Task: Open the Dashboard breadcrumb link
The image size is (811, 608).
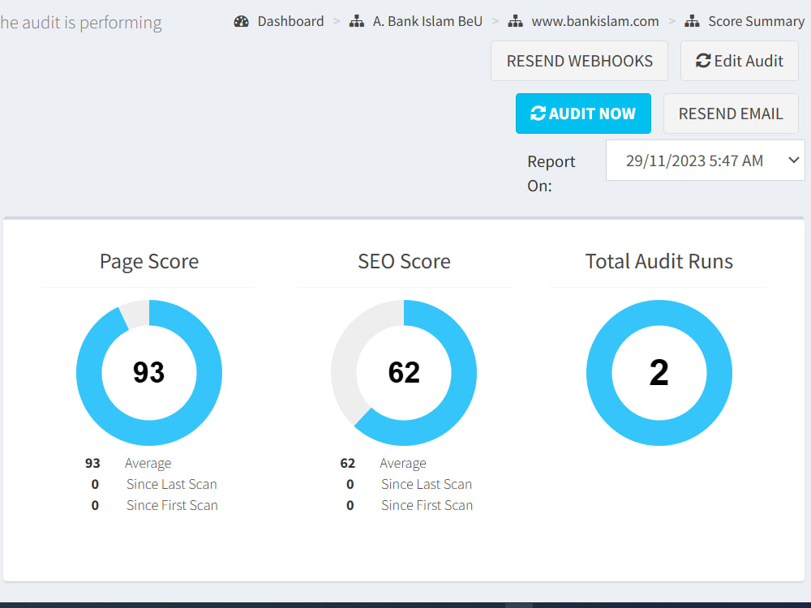Action: point(290,21)
